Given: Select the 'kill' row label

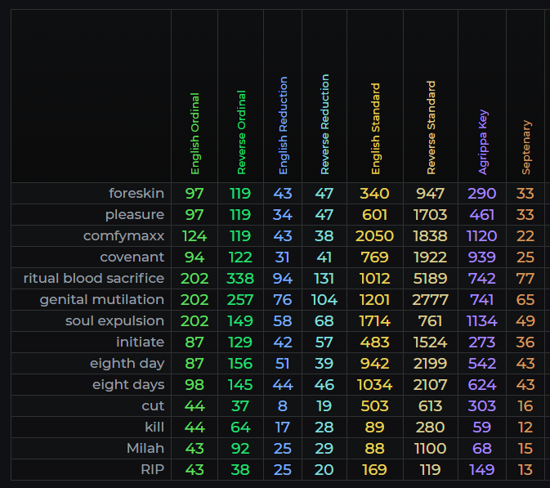Looking at the screenshot, I should [x=154, y=427].
